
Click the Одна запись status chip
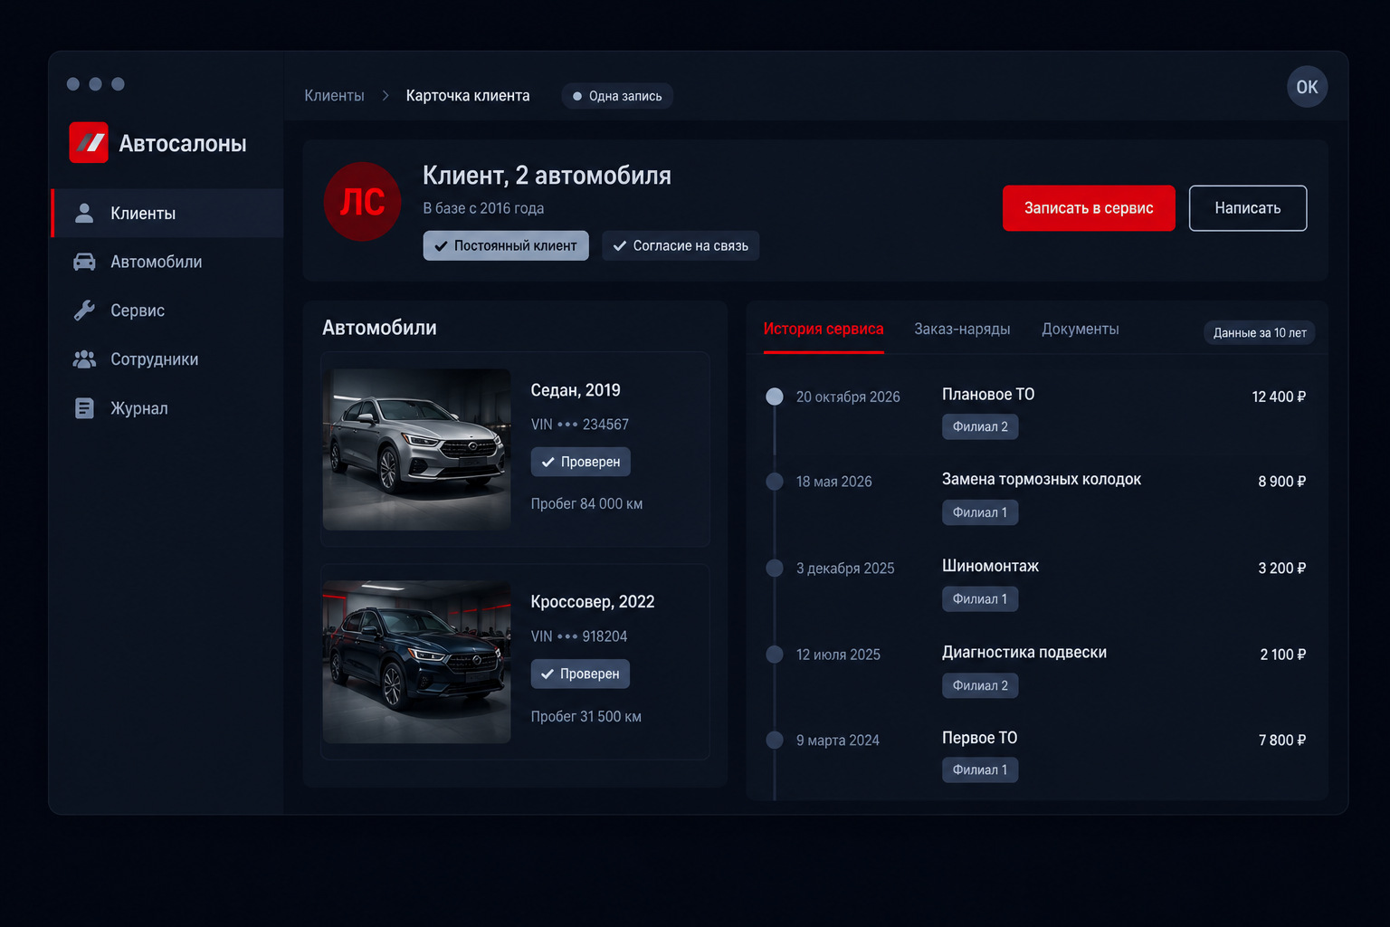(617, 96)
